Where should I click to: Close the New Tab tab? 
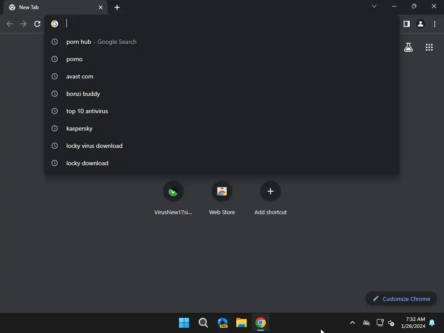tap(101, 7)
